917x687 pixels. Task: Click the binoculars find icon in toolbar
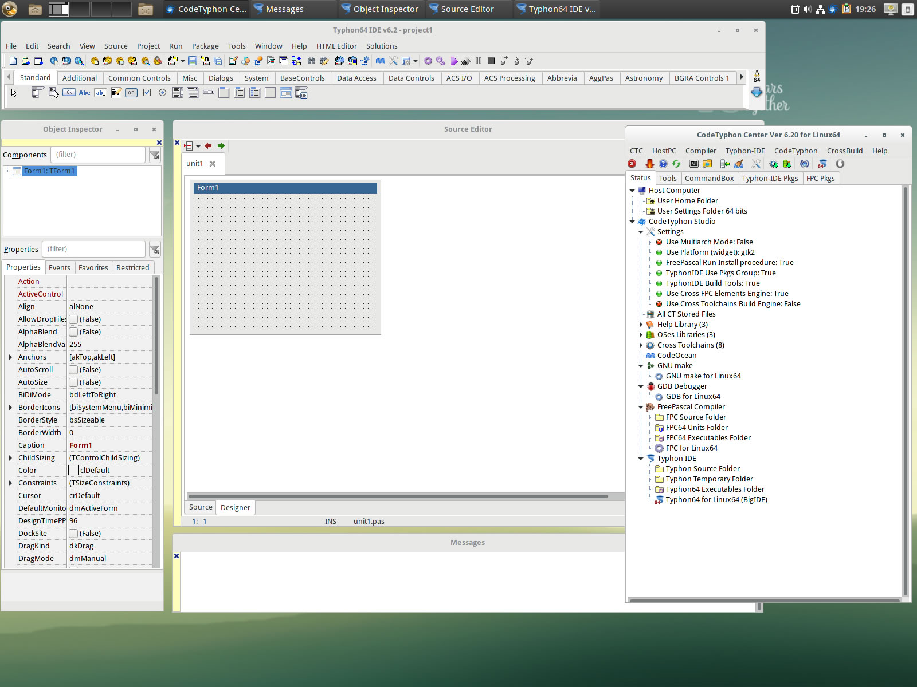tap(311, 61)
